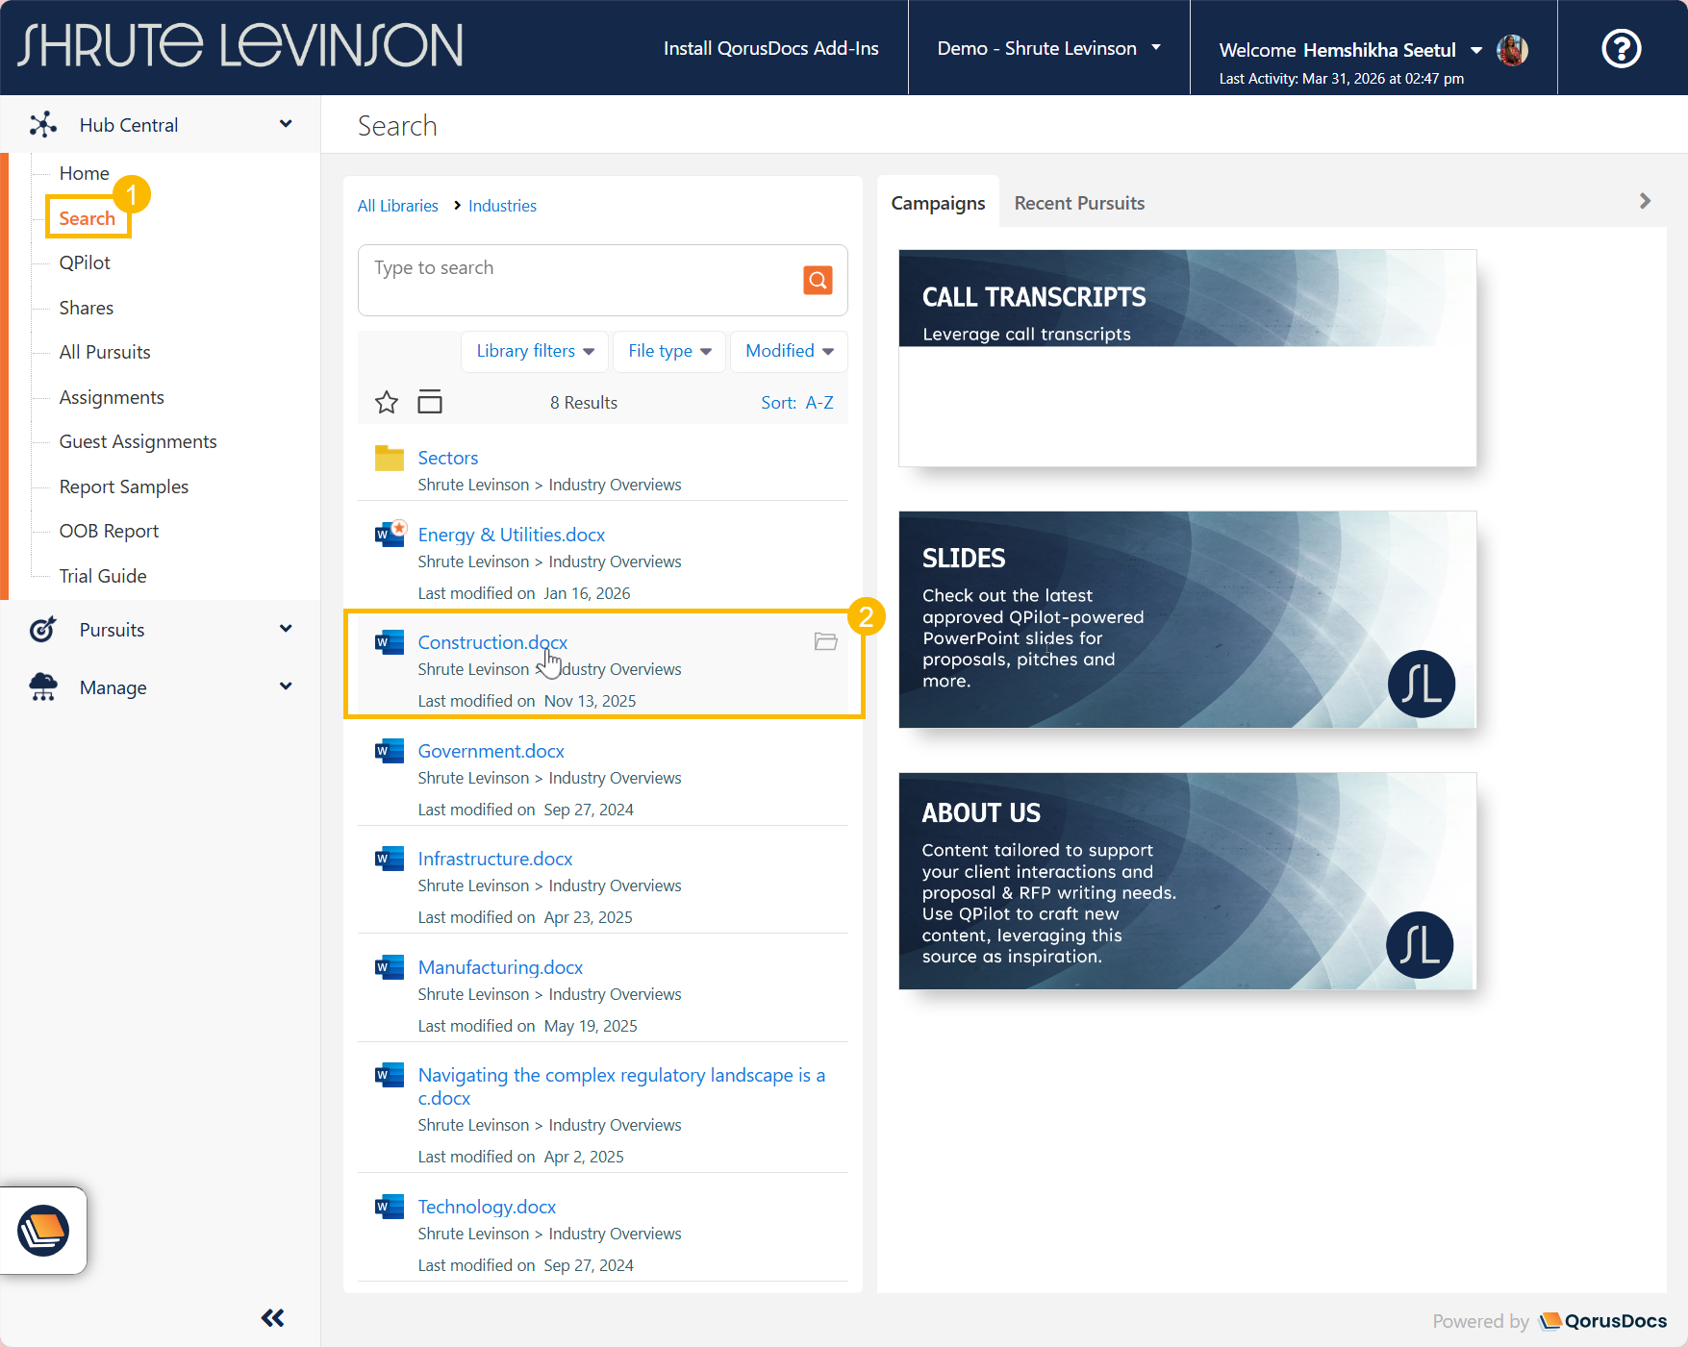Toggle the favorites star filter

(x=387, y=403)
